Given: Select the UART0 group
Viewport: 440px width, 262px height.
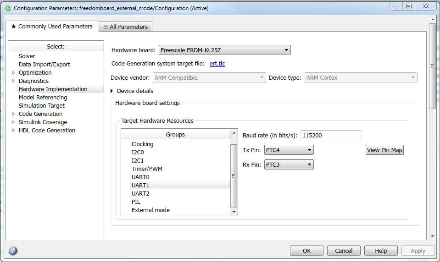Looking at the screenshot, I should coord(140,177).
